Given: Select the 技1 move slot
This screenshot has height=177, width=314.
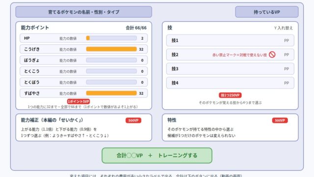Looking at the screenshot, I should [x=230, y=40].
